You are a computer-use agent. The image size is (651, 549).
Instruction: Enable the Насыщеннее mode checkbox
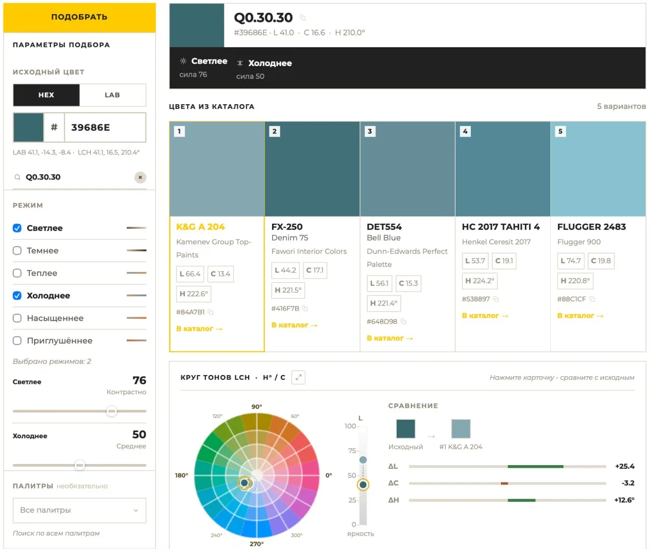pyautogui.click(x=17, y=318)
